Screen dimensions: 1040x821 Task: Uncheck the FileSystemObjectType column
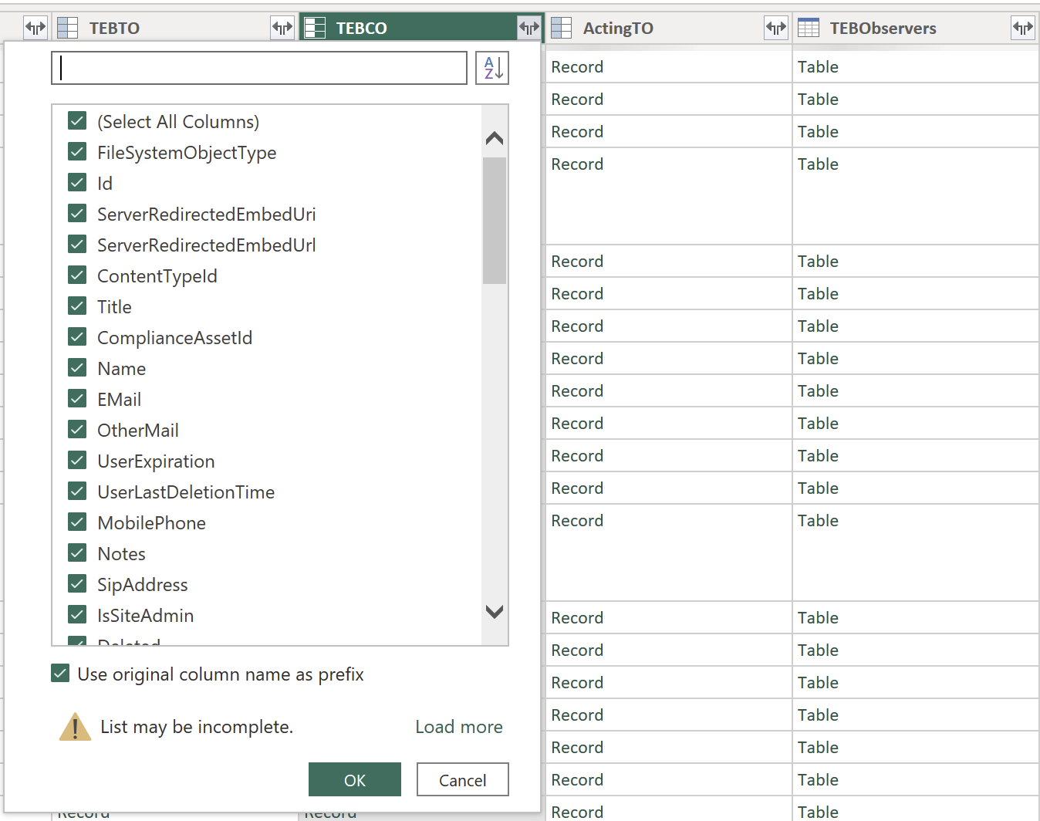coord(77,152)
